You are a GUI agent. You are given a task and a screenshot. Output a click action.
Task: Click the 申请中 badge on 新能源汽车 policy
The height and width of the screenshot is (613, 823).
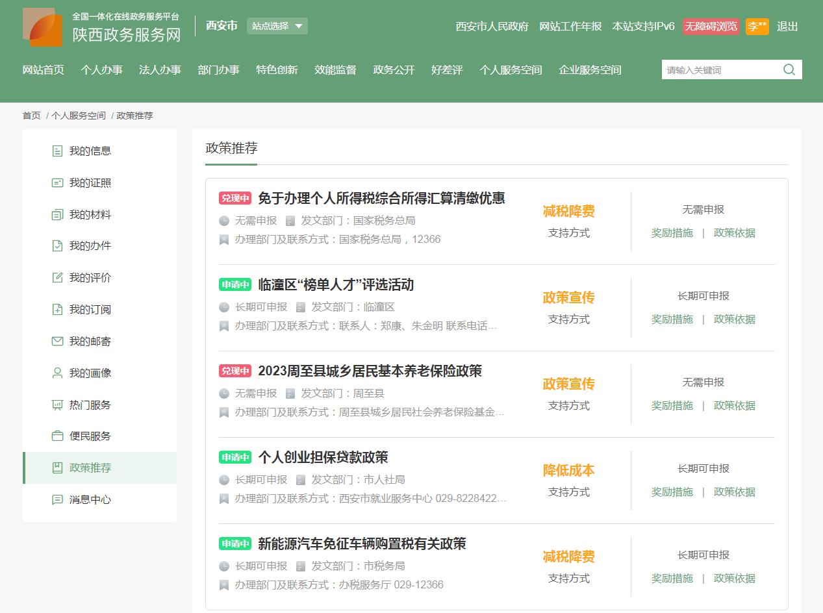(x=235, y=544)
